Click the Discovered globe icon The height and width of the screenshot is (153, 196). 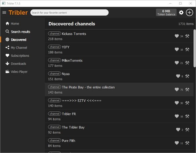click(x=8, y=39)
